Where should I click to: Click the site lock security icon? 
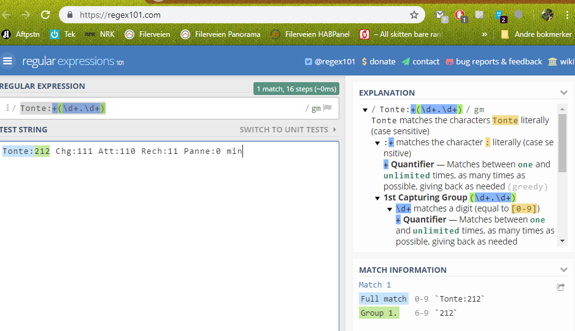click(70, 15)
